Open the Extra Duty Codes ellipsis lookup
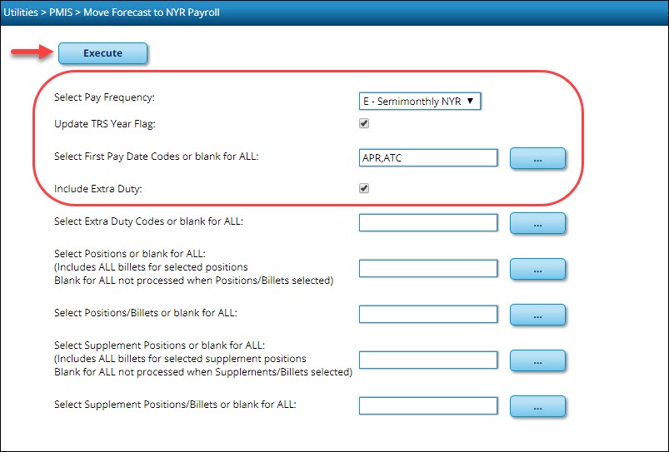 point(537,223)
